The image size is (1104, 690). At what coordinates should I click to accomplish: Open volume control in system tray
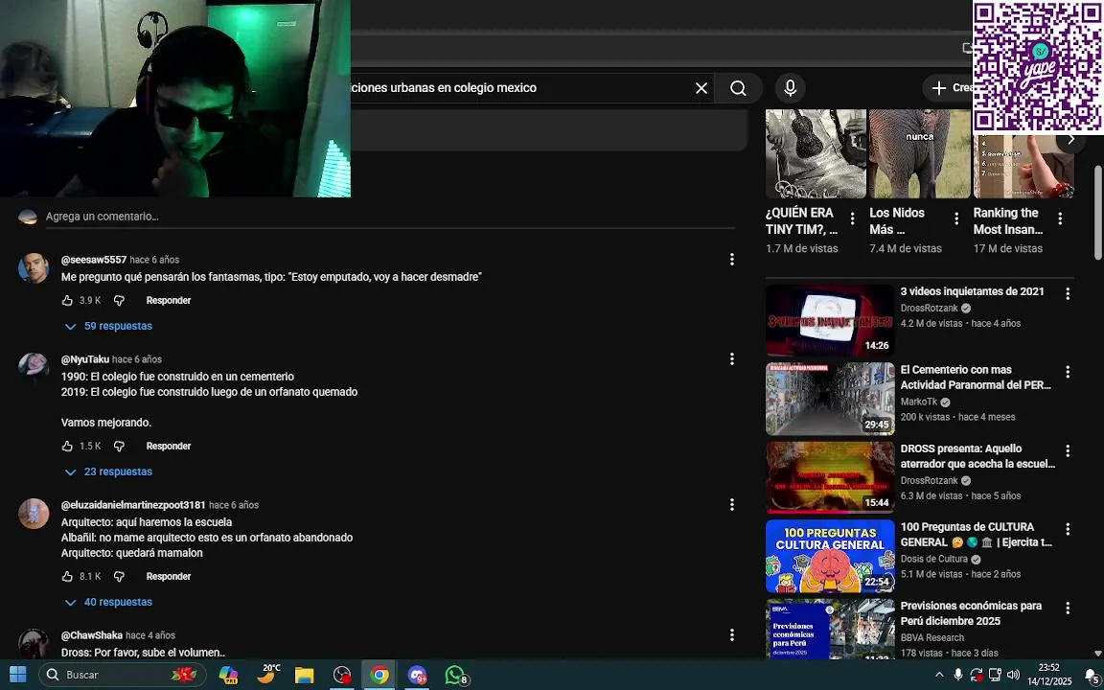pyautogui.click(x=1013, y=675)
